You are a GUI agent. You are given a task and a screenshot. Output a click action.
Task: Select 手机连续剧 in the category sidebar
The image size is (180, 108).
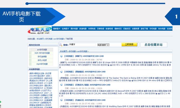click(x=42, y=57)
